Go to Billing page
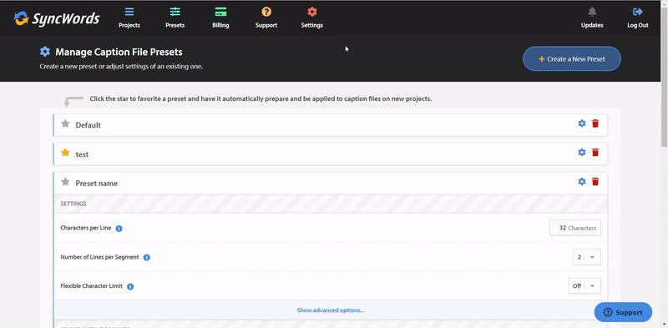 220,18
